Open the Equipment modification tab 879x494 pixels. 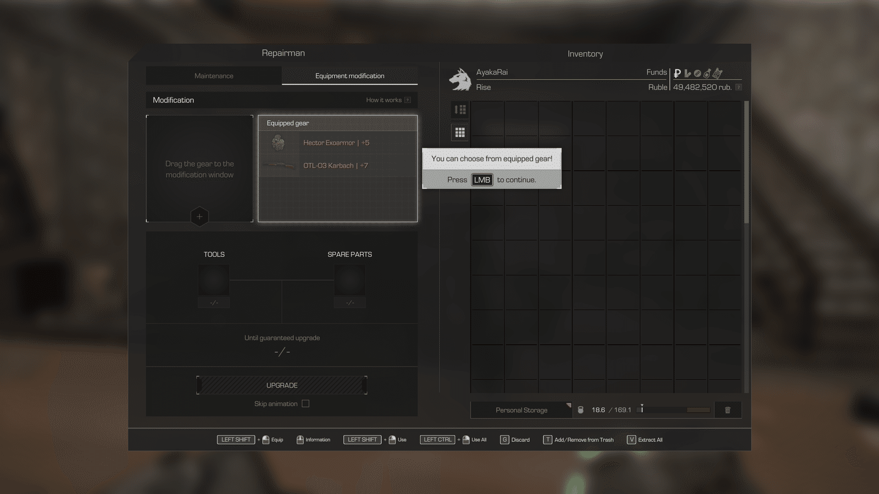click(350, 76)
